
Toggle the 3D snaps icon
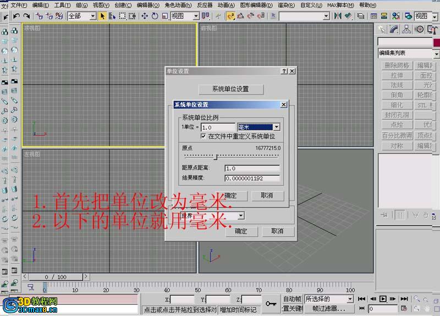coord(230,16)
